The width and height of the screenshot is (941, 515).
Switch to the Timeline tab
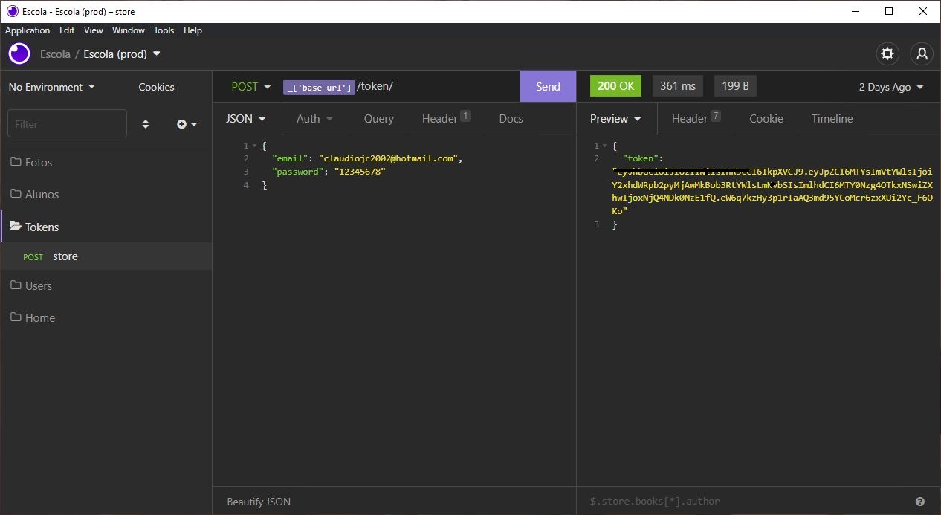click(832, 118)
